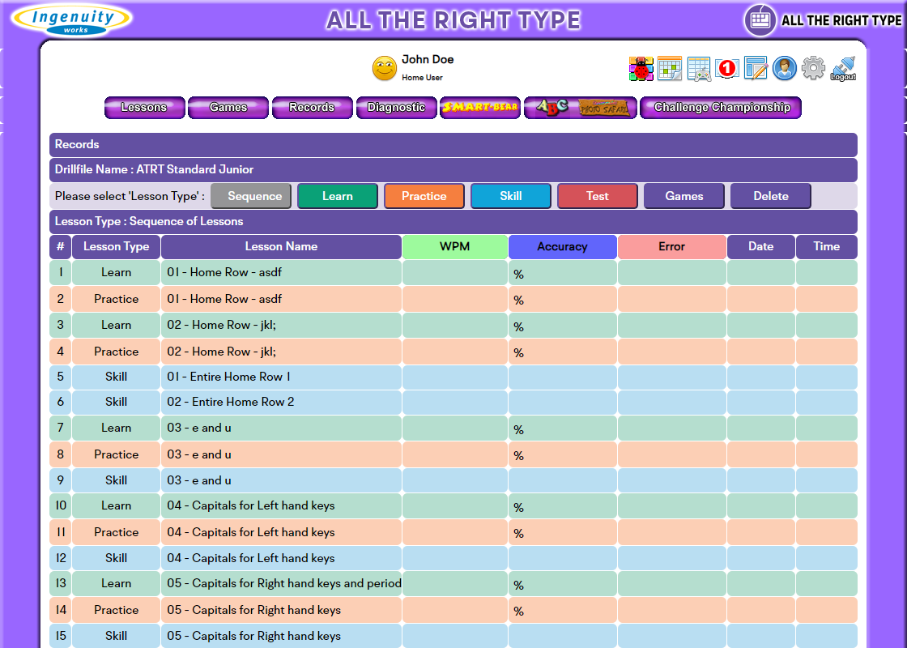
Task: Click 'Lesson Type : Sequence of Lessons' heading
Action: [x=453, y=222]
